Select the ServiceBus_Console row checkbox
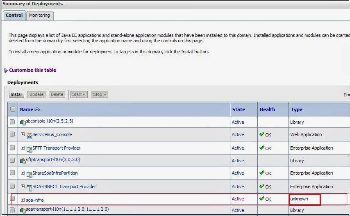350x216 pixels. (x=12, y=134)
